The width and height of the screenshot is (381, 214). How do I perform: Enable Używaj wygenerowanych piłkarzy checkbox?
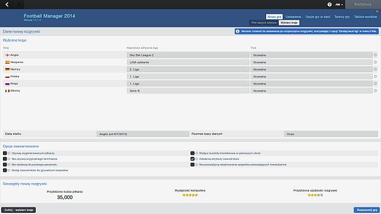pos(5,153)
